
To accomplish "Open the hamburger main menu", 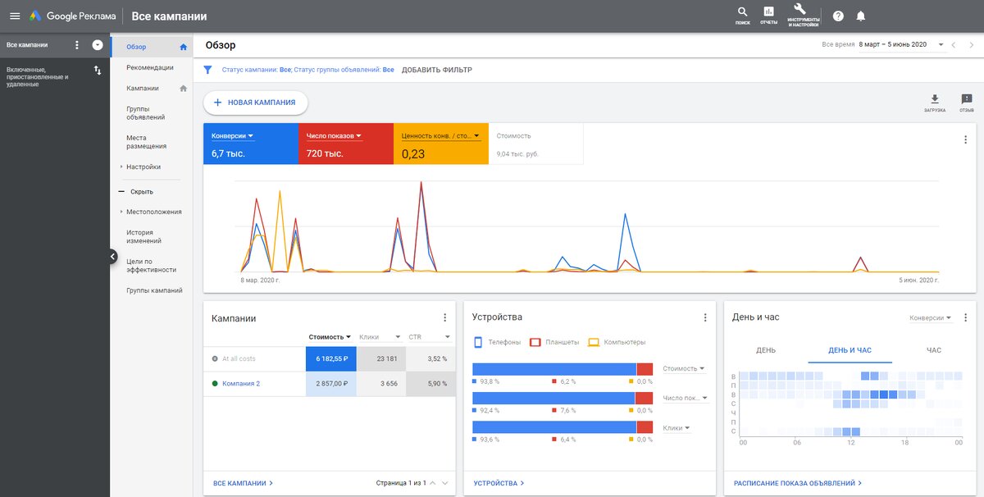I will (x=15, y=16).
